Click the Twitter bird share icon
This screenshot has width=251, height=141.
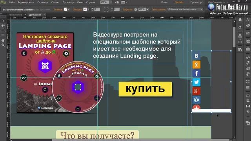(x=196, y=82)
